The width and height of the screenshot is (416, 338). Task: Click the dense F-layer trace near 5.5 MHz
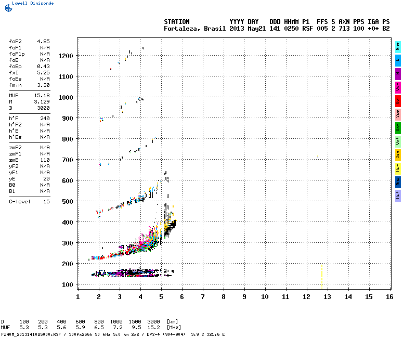170,228
